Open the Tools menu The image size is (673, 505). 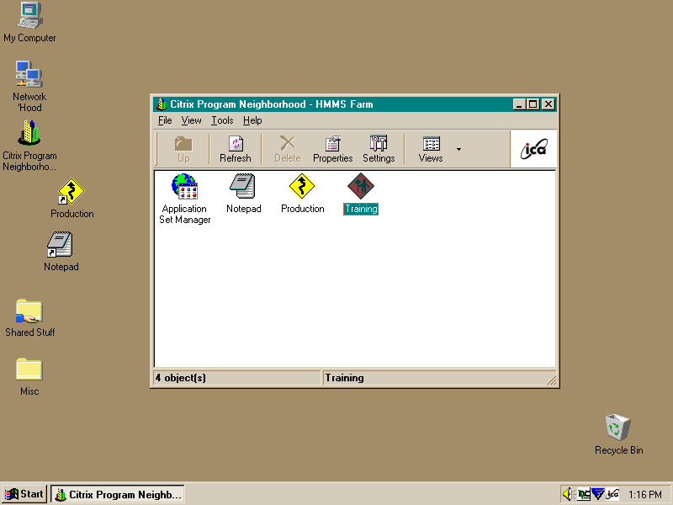tap(222, 120)
